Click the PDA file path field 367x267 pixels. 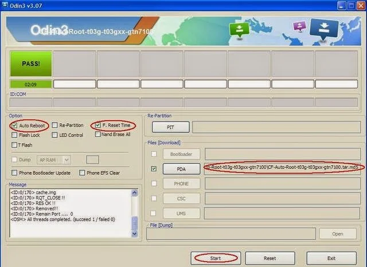tap(282, 168)
